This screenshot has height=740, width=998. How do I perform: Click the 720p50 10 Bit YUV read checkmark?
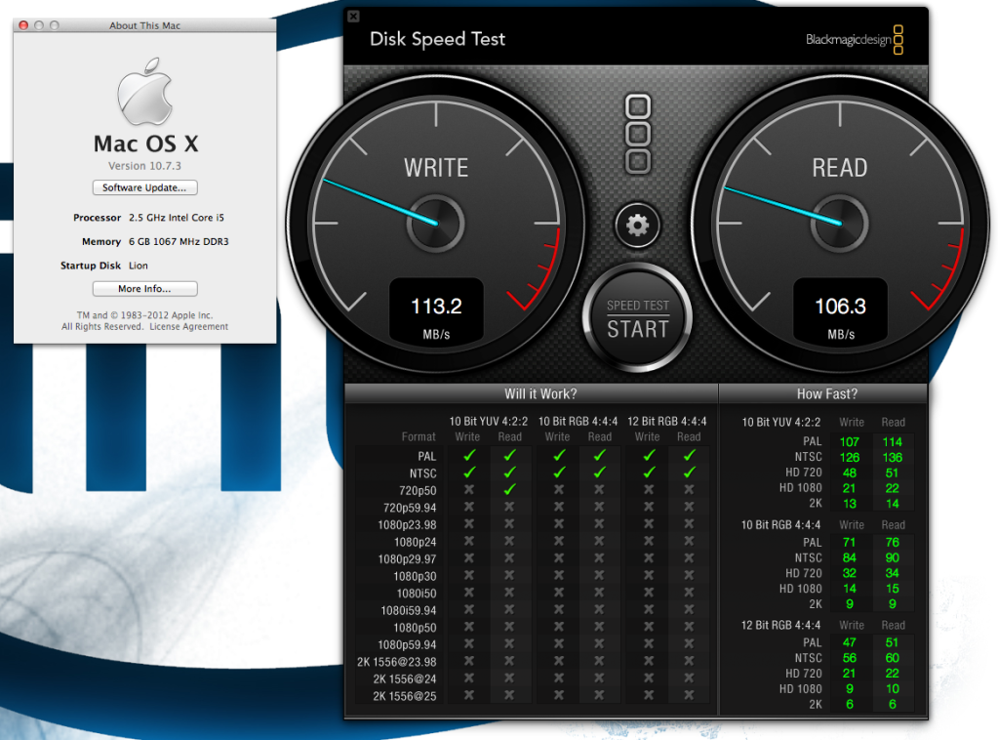[509, 490]
